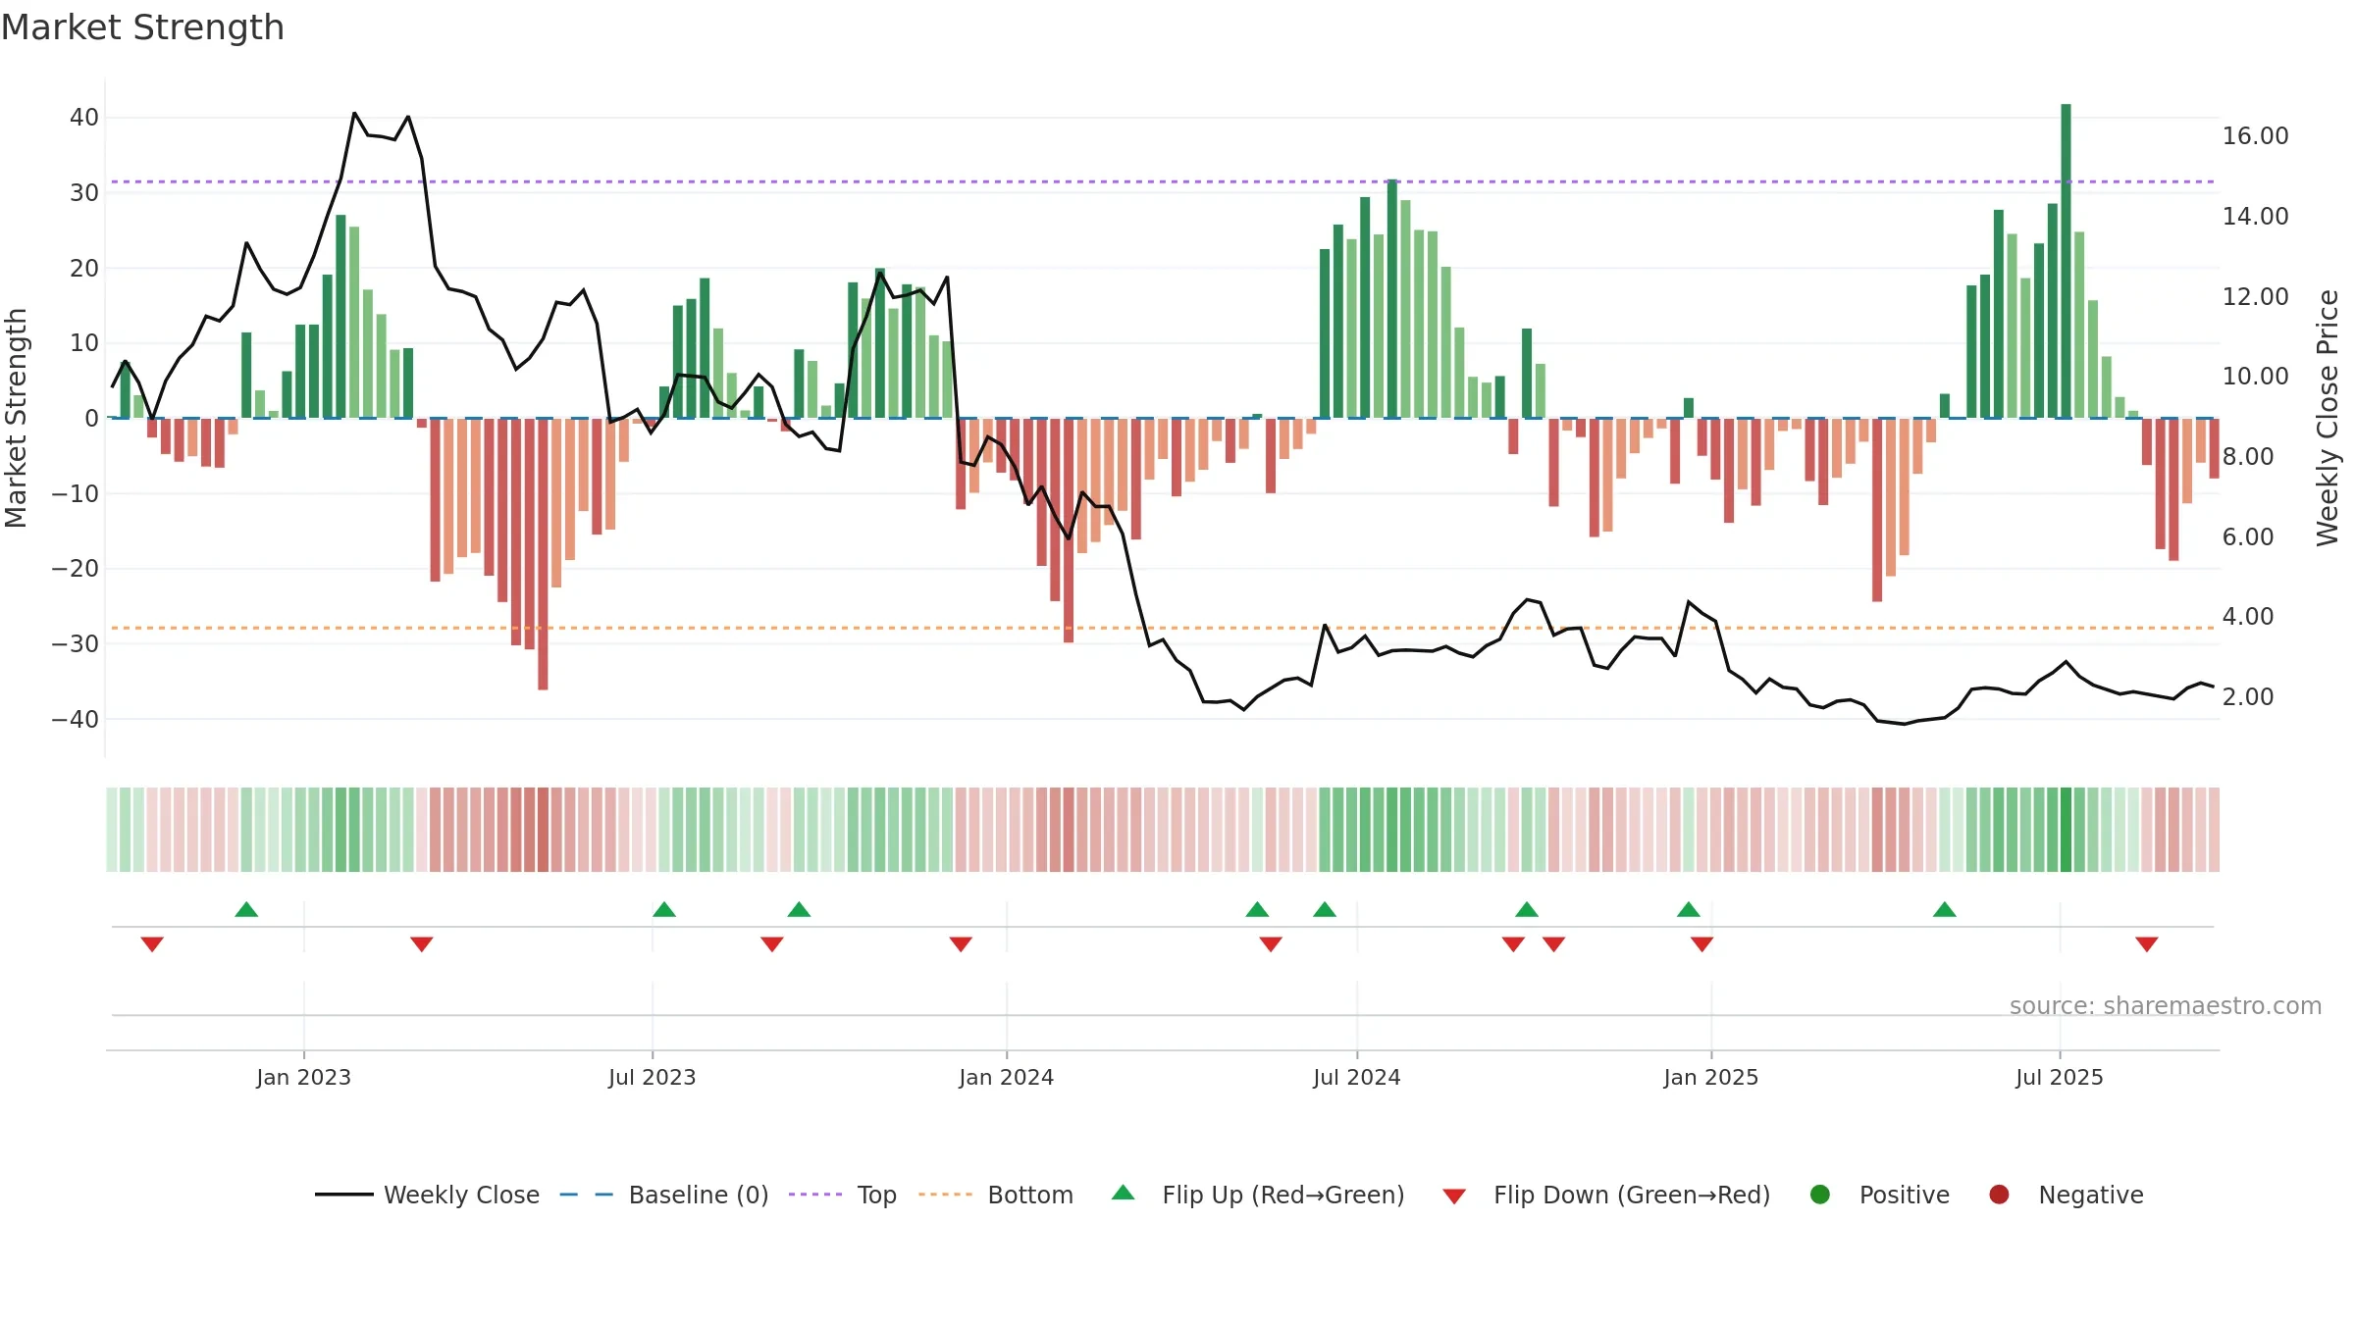Click the Jan 2023 x-axis label
The image size is (2355, 1324).
coord(304,1077)
